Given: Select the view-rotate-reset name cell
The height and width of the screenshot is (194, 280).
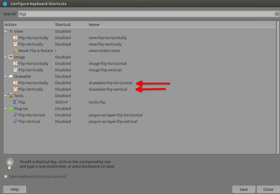Looking at the screenshot, I should 104,51.
